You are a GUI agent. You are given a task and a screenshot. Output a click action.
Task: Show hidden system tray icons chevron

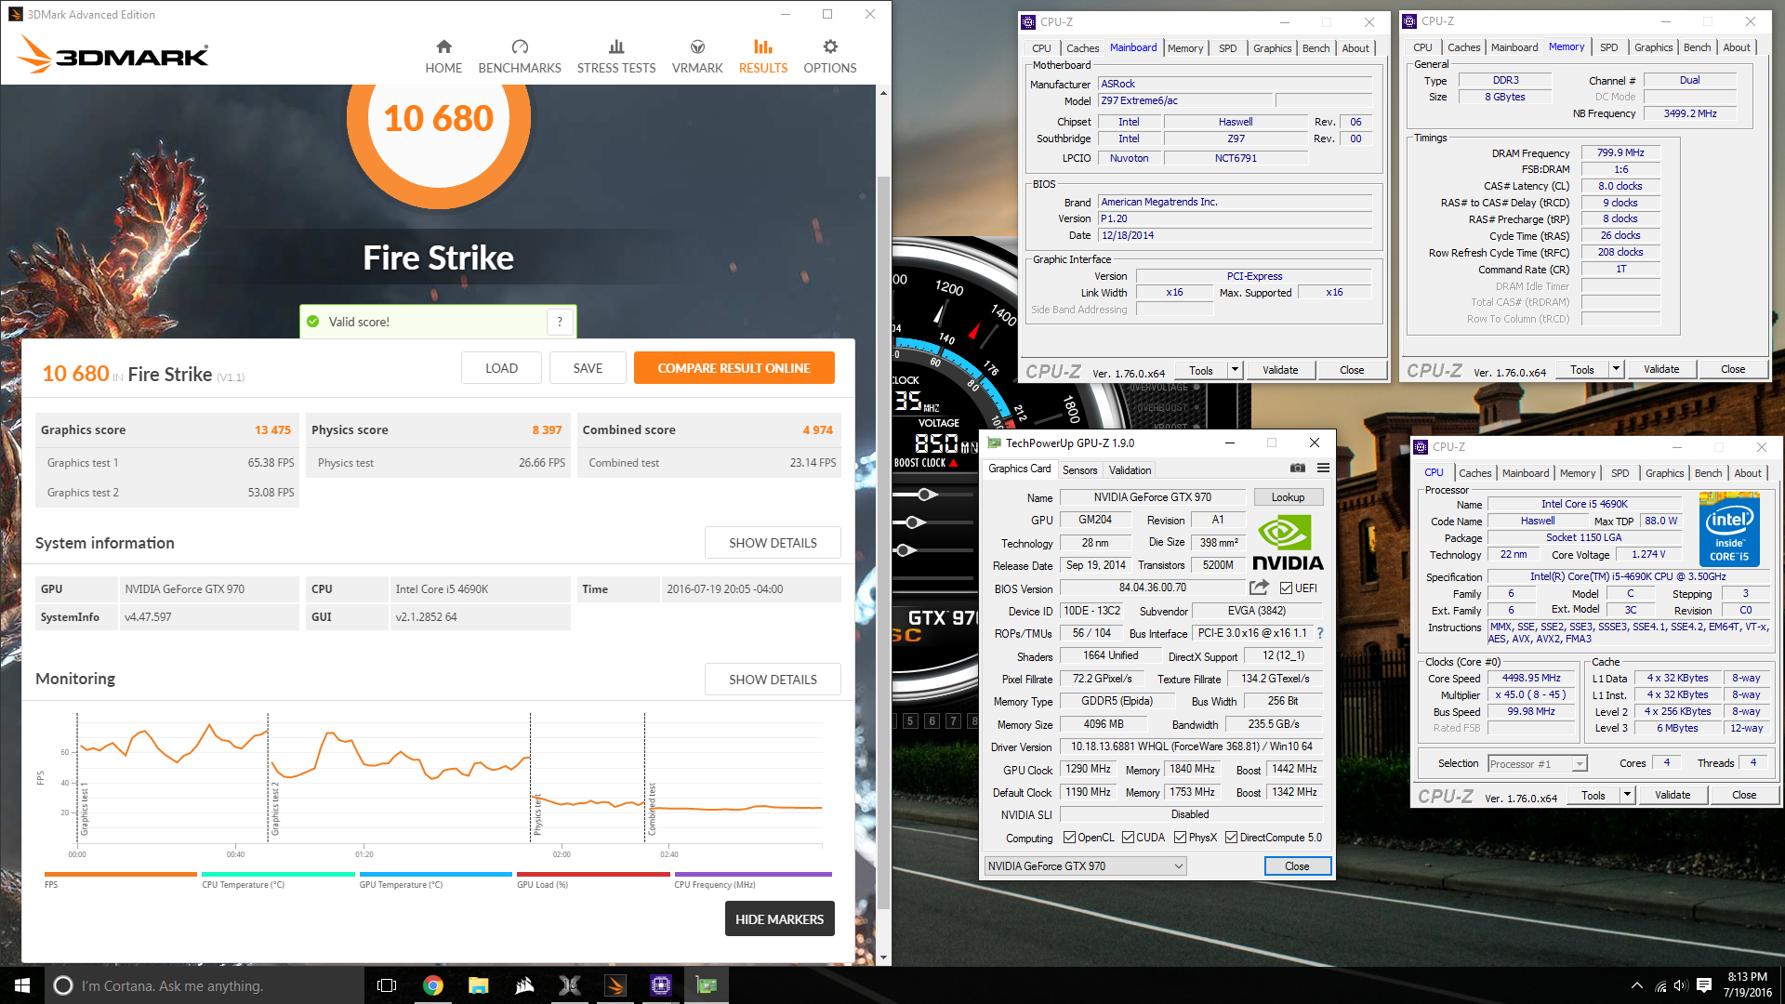pos(1636,985)
